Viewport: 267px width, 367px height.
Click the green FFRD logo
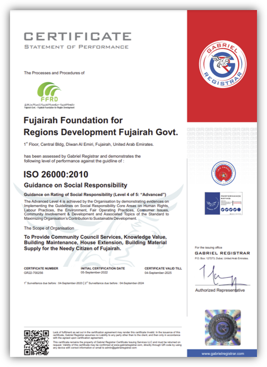click(x=49, y=92)
